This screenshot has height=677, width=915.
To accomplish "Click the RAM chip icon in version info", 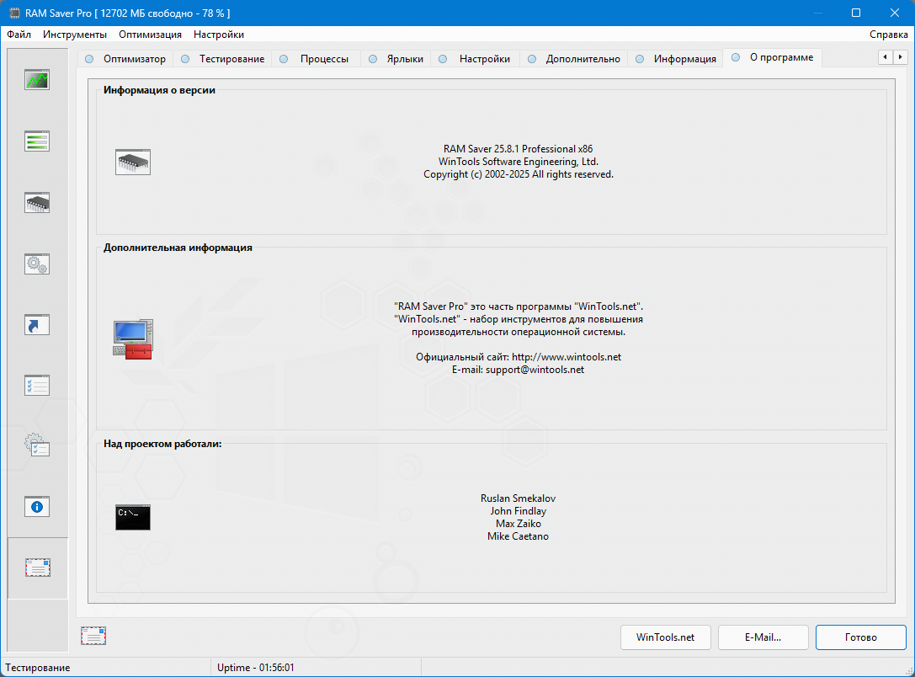I will pyautogui.click(x=133, y=162).
